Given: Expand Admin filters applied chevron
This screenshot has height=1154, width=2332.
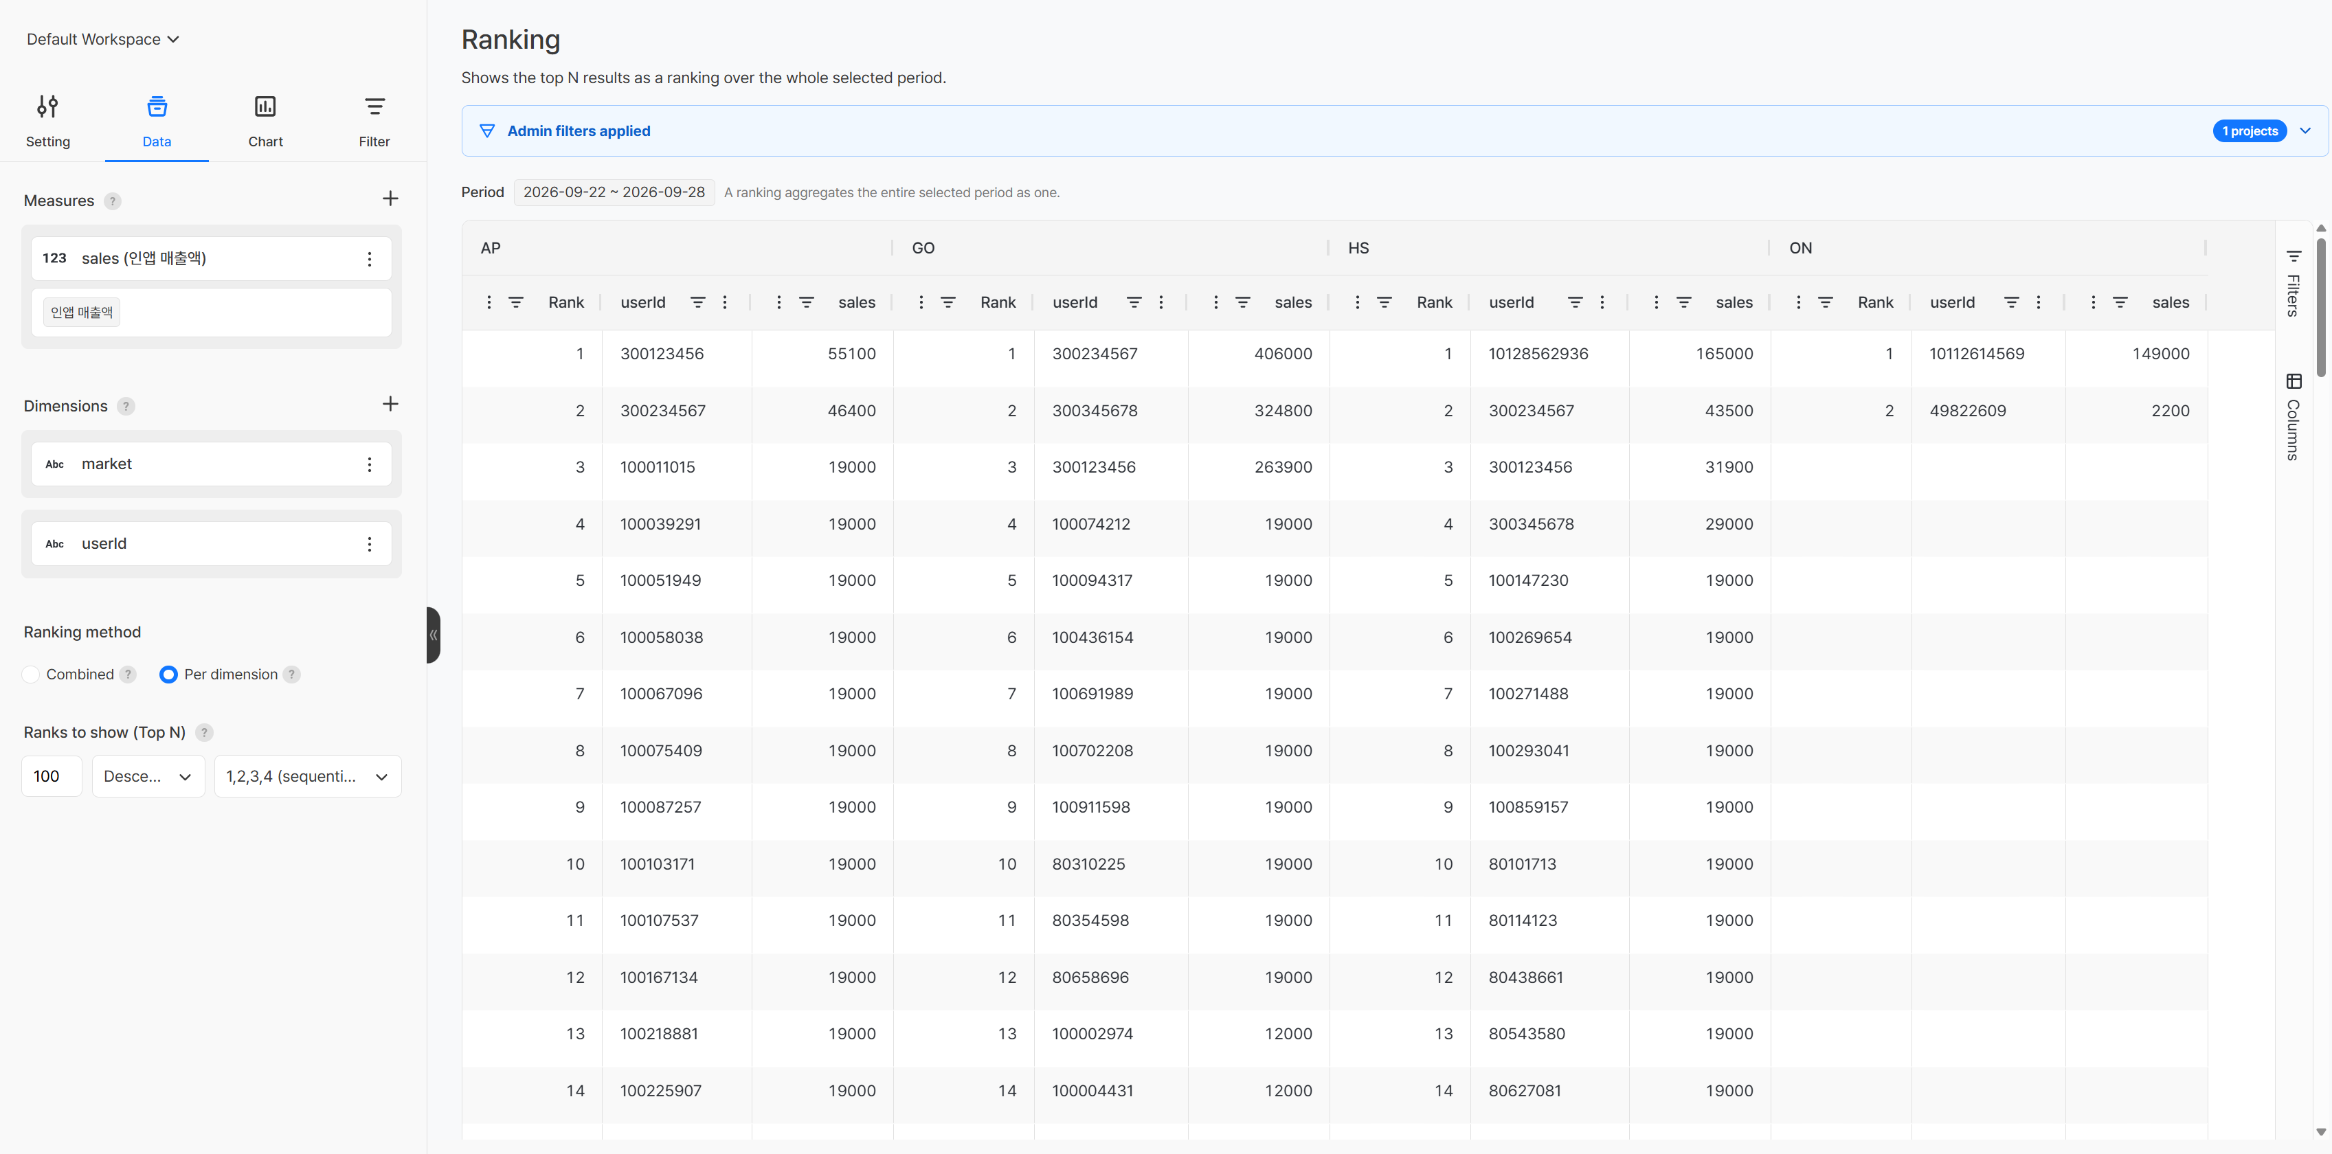Looking at the screenshot, I should coord(2305,131).
